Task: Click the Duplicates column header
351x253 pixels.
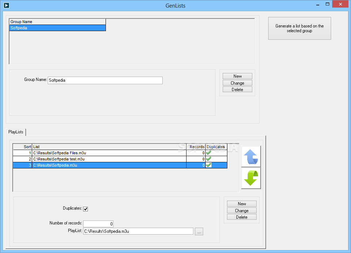Action: [216, 147]
